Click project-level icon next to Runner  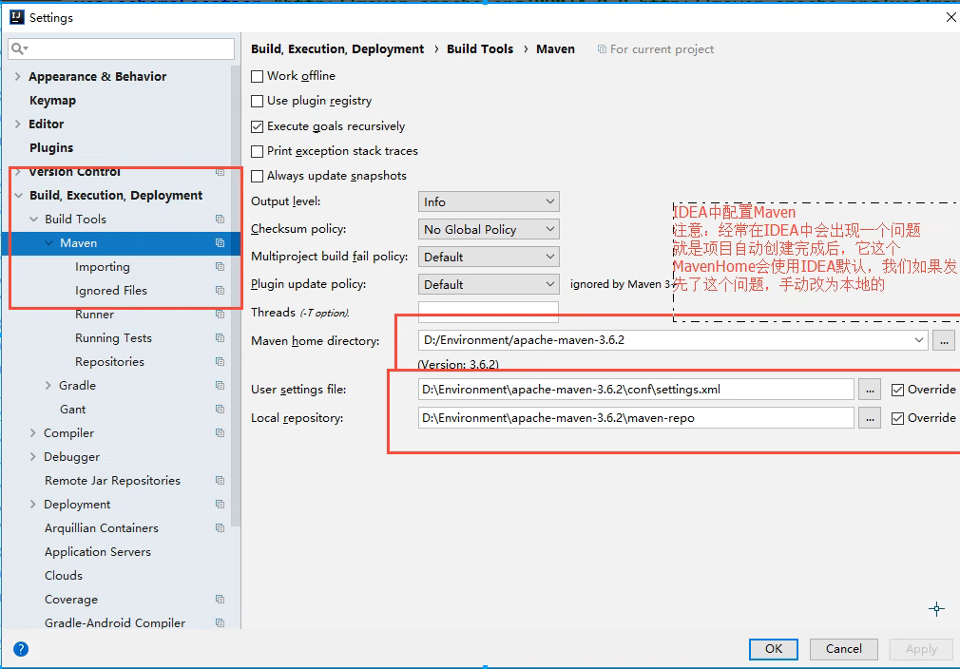220,314
